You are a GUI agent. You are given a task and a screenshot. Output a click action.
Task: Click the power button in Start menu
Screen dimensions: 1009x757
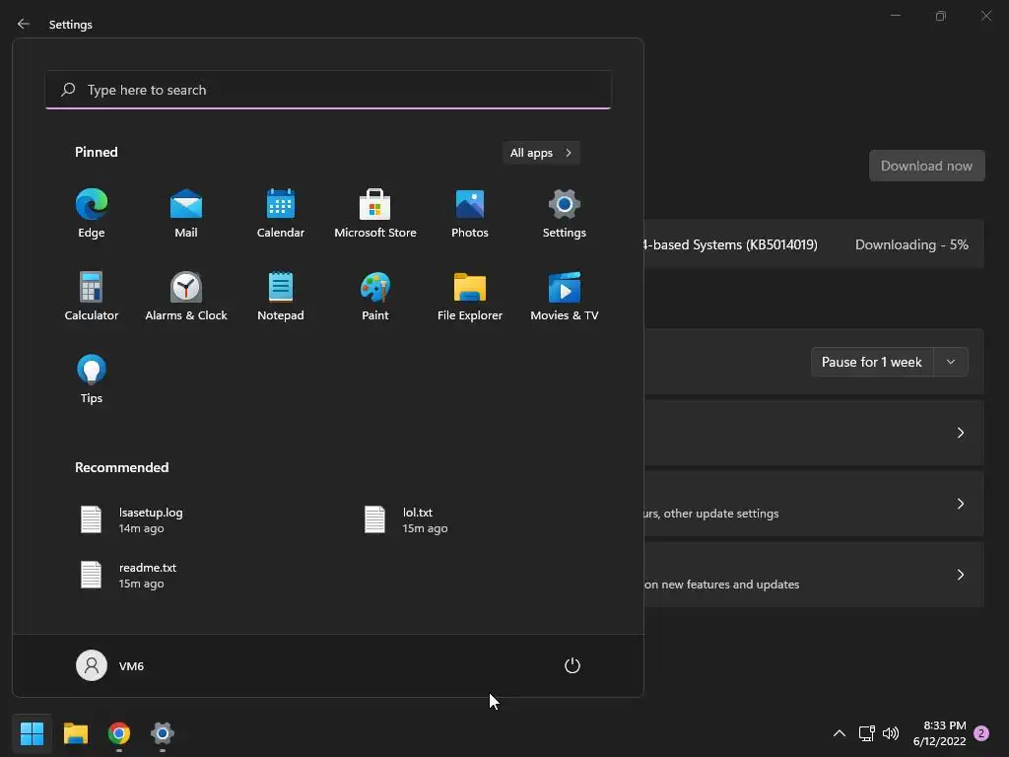(x=572, y=665)
